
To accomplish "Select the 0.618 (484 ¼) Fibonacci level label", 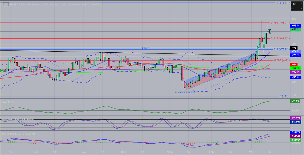I will coord(279,38).
